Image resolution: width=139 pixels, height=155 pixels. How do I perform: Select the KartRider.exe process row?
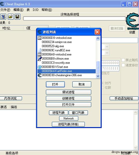[x=66, y=71]
